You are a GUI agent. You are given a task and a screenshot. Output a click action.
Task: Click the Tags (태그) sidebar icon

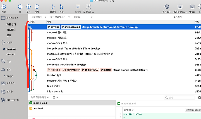(3, 61)
